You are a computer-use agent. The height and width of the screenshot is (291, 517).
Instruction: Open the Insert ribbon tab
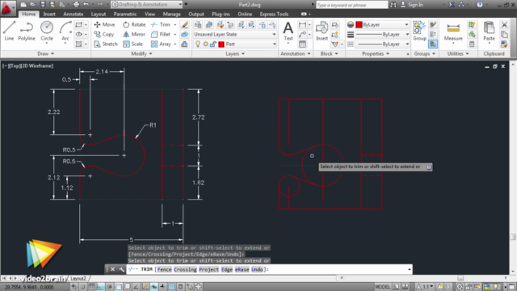[x=49, y=15]
